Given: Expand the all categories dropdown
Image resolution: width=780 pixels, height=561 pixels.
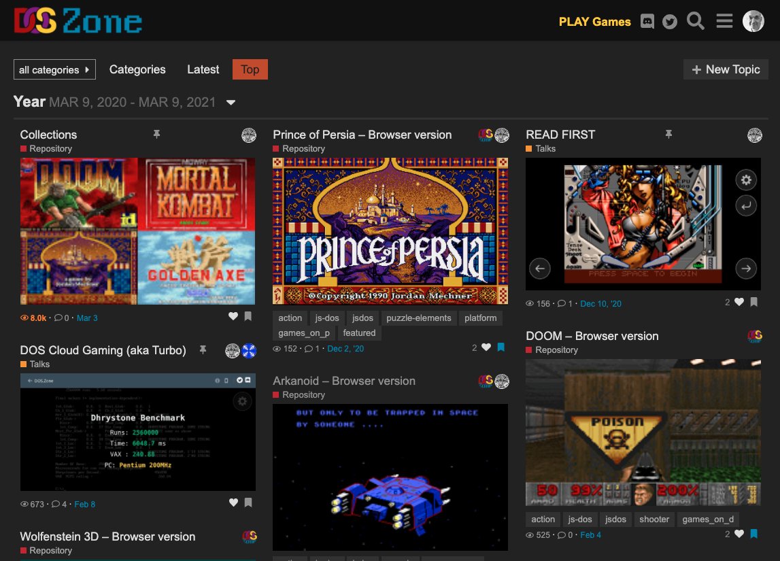Looking at the screenshot, I should (x=54, y=69).
